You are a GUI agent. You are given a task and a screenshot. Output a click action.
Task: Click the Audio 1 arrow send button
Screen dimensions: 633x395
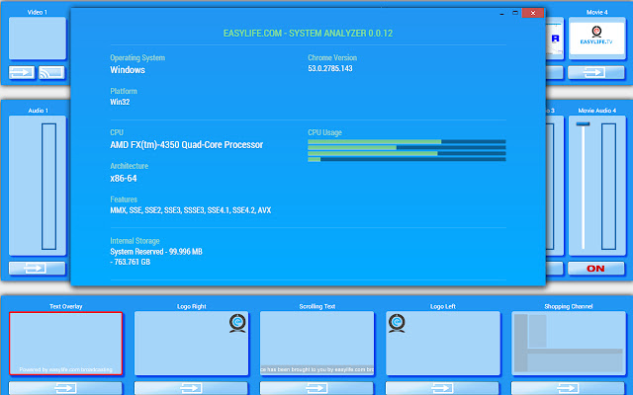pos(37,269)
